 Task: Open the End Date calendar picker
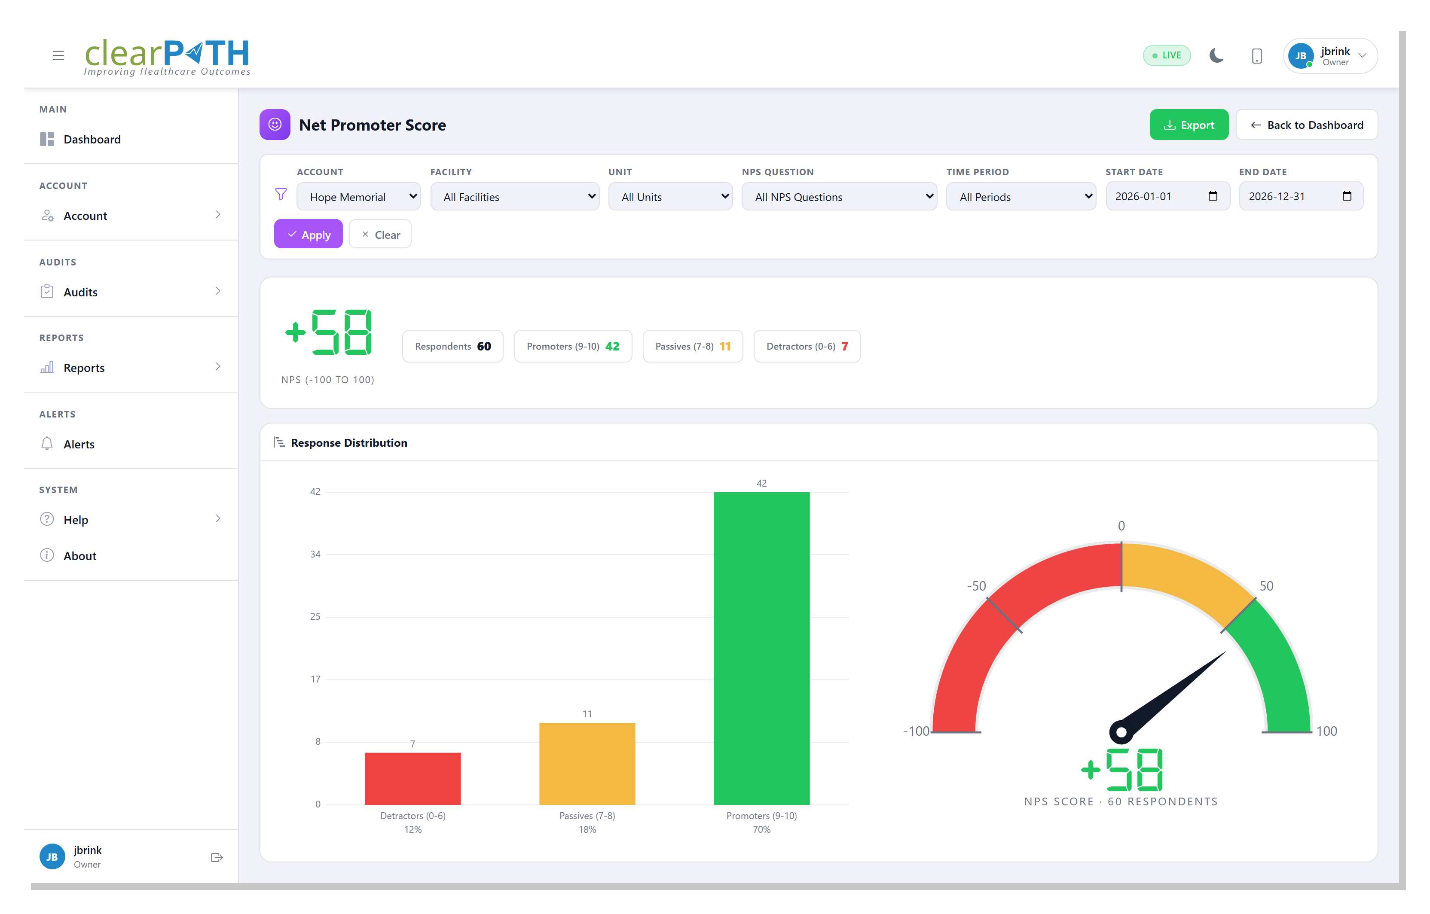tap(1347, 196)
